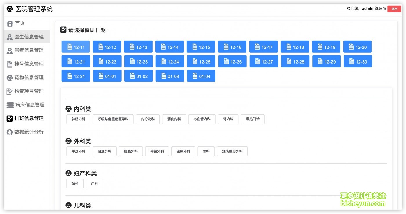Pick date 12-15
The width and height of the screenshot is (406, 214).
201,47
